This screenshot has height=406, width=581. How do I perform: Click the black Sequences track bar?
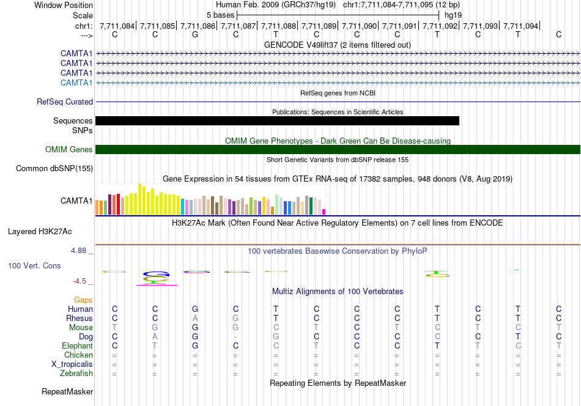pos(277,121)
